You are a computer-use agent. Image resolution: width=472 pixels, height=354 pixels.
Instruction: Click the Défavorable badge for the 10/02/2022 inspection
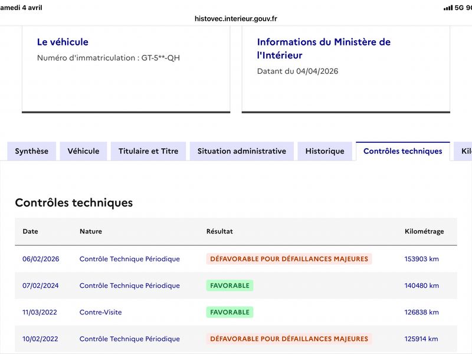click(289, 339)
